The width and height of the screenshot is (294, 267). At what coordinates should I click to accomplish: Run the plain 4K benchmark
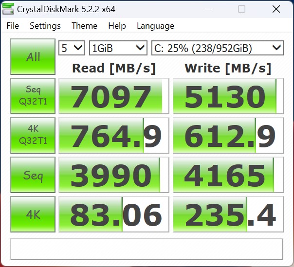point(33,214)
